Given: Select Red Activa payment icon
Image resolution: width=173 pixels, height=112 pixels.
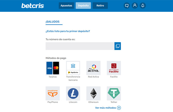Looking at the screenshot, I should pos(93,68).
